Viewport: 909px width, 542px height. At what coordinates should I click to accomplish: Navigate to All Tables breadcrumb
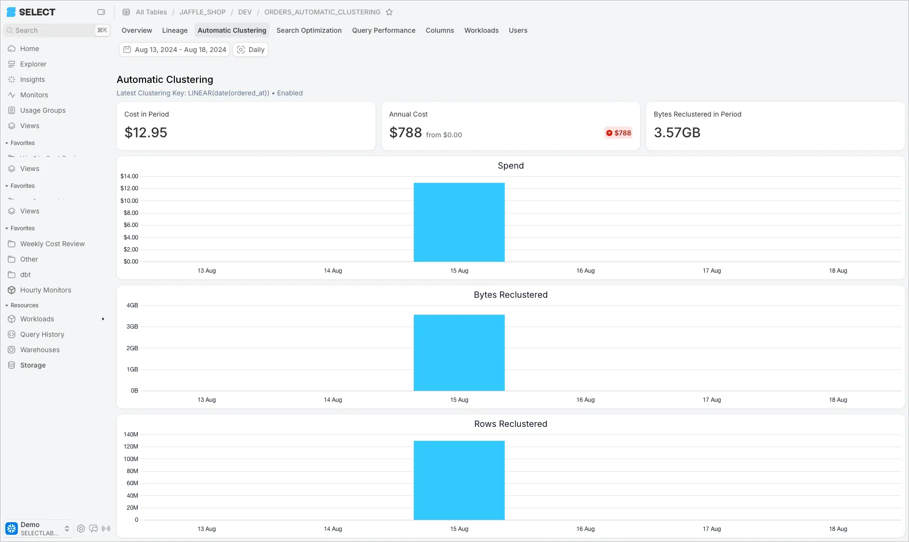tap(151, 12)
